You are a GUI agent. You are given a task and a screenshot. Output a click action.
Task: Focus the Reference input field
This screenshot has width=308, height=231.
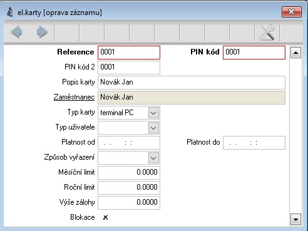[129, 53]
